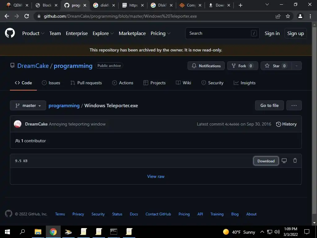The image size is (317, 238).
Task: Open Team in header navigation
Action: [55, 33]
